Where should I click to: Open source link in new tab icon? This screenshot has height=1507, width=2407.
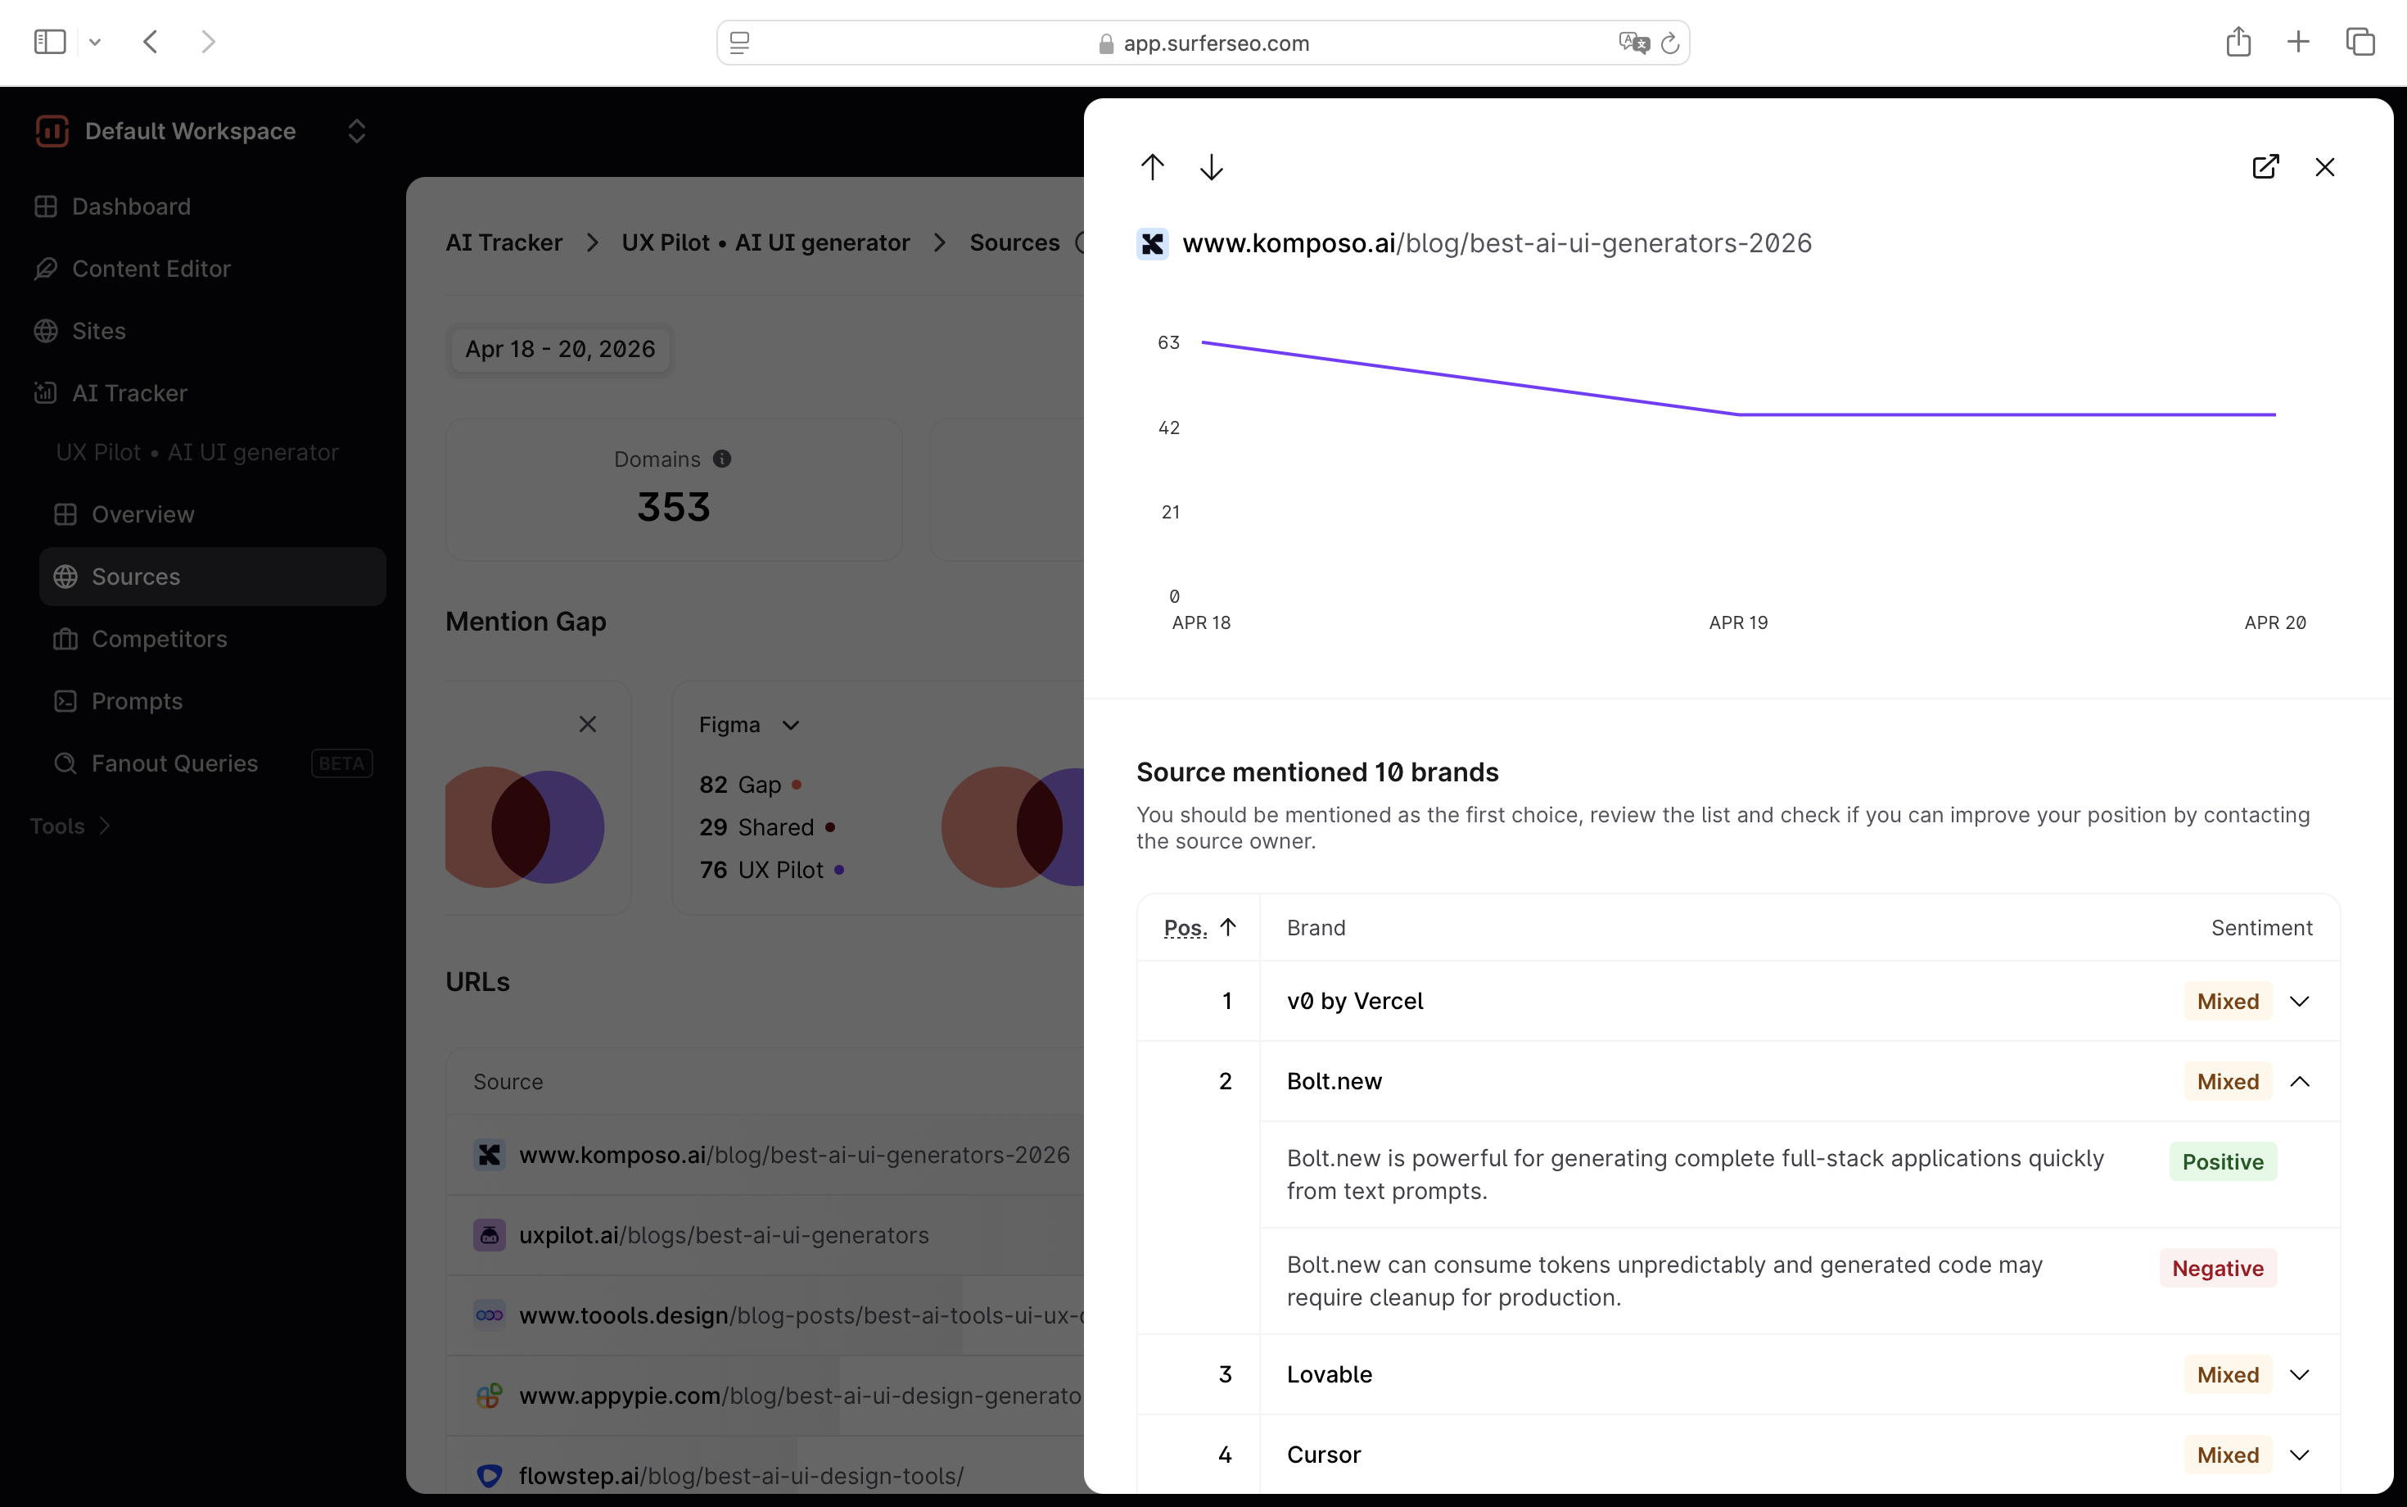(2265, 166)
